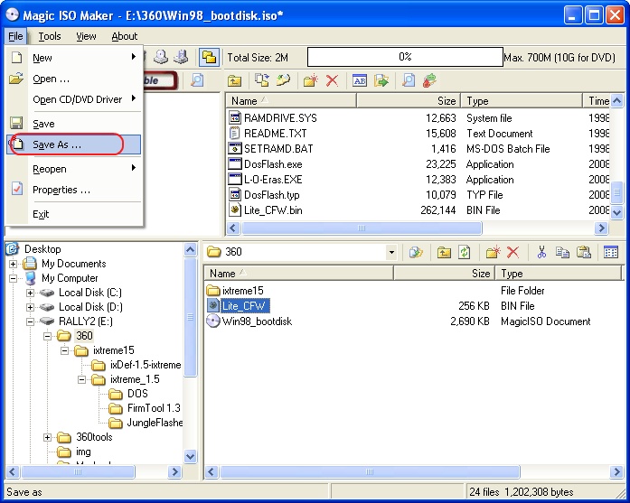The height and width of the screenshot is (503, 630).
Task: Click the paste clipboard icon in explorer toolbar
Action: pos(584,253)
